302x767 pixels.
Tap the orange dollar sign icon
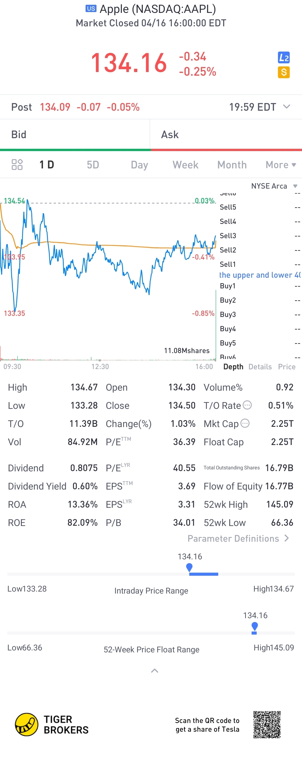(x=284, y=72)
